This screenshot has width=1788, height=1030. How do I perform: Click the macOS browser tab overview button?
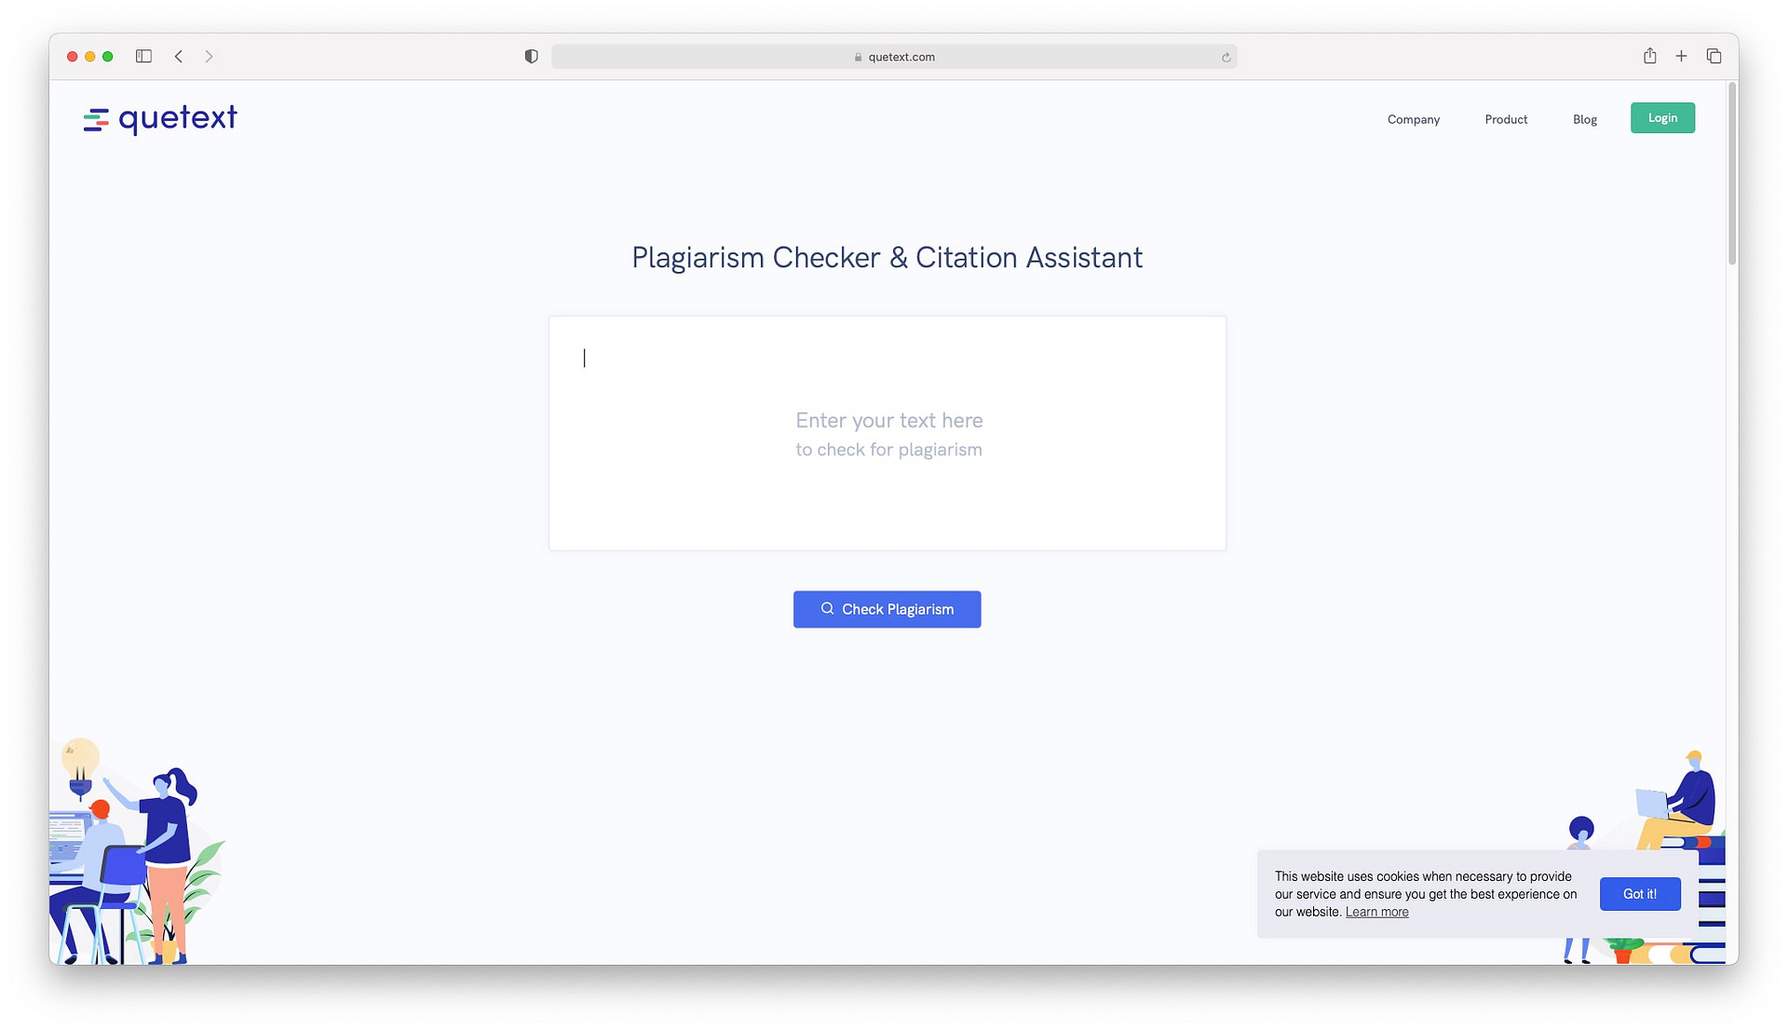pyautogui.click(x=1713, y=55)
